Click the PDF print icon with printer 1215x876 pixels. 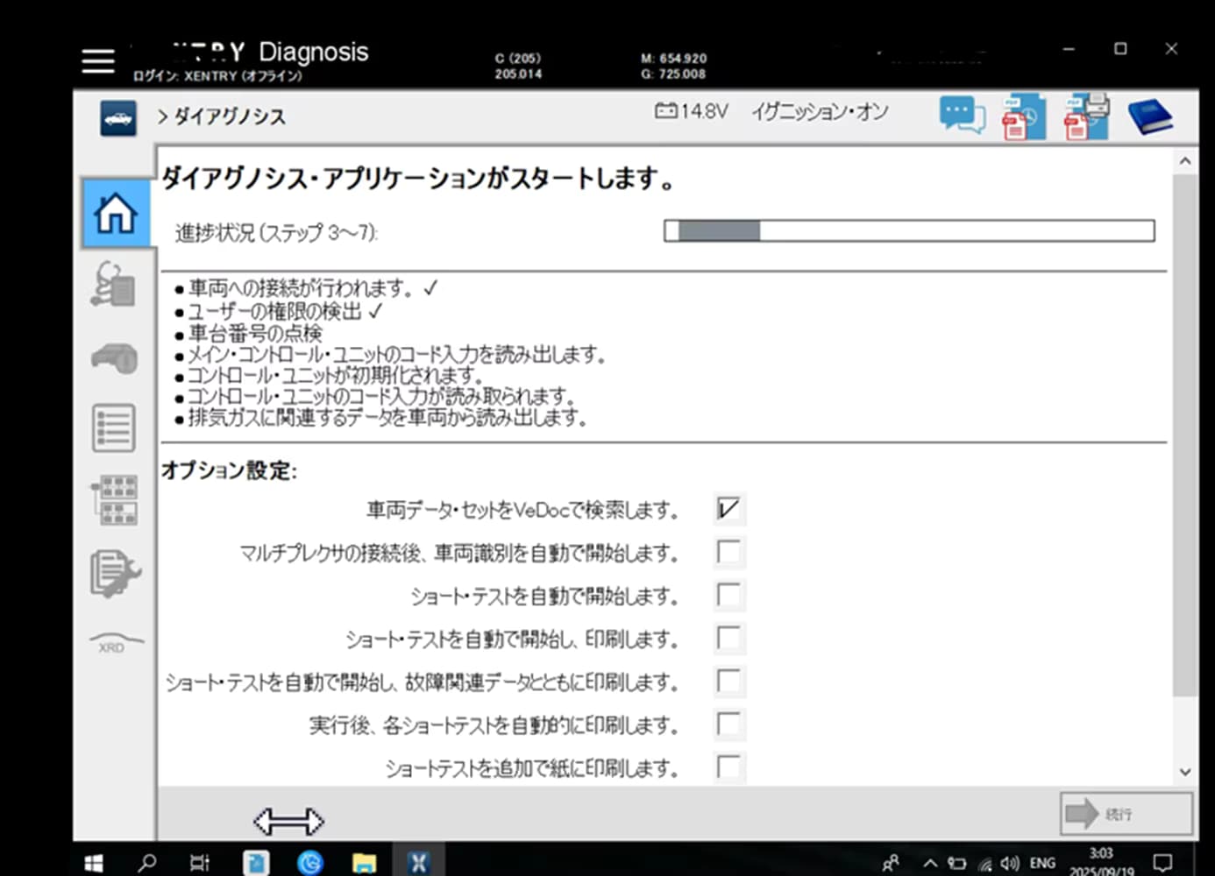pyautogui.click(x=1087, y=117)
